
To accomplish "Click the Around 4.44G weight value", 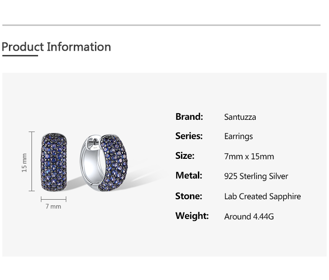I will 249,216.
